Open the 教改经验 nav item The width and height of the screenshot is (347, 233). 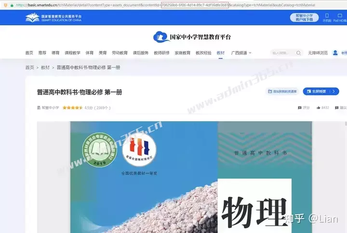click(x=203, y=53)
